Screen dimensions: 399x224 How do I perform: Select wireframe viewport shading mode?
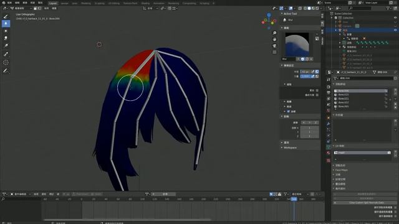point(305,8)
